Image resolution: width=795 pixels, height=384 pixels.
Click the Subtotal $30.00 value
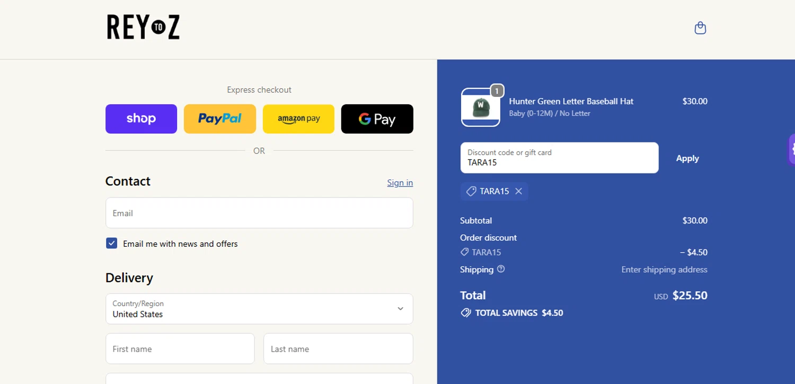pos(695,220)
